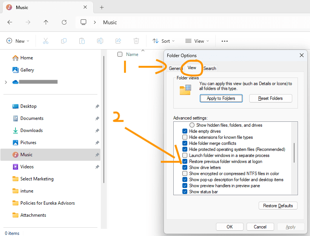Toggle Show pop-up description for folder items
The width and height of the screenshot is (310, 236).
(x=185, y=179)
